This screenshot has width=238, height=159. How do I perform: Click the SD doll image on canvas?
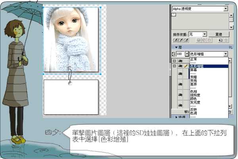click(71, 40)
